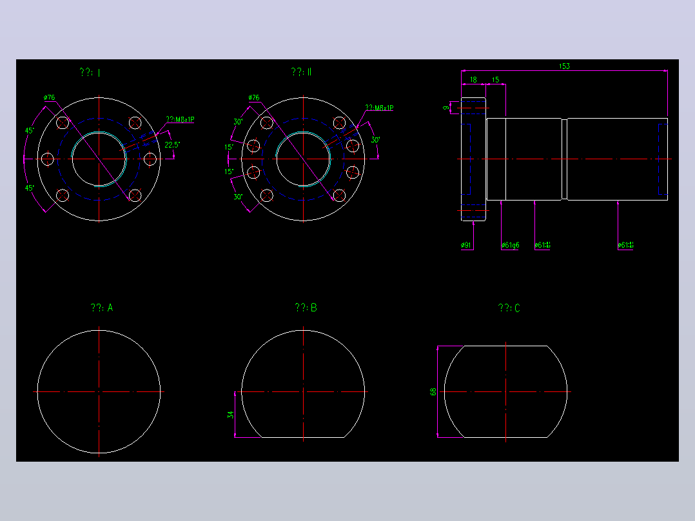Screen dimensions: 695x521
Task: Click the 34 dimension in view B
Action: [x=231, y=415]
